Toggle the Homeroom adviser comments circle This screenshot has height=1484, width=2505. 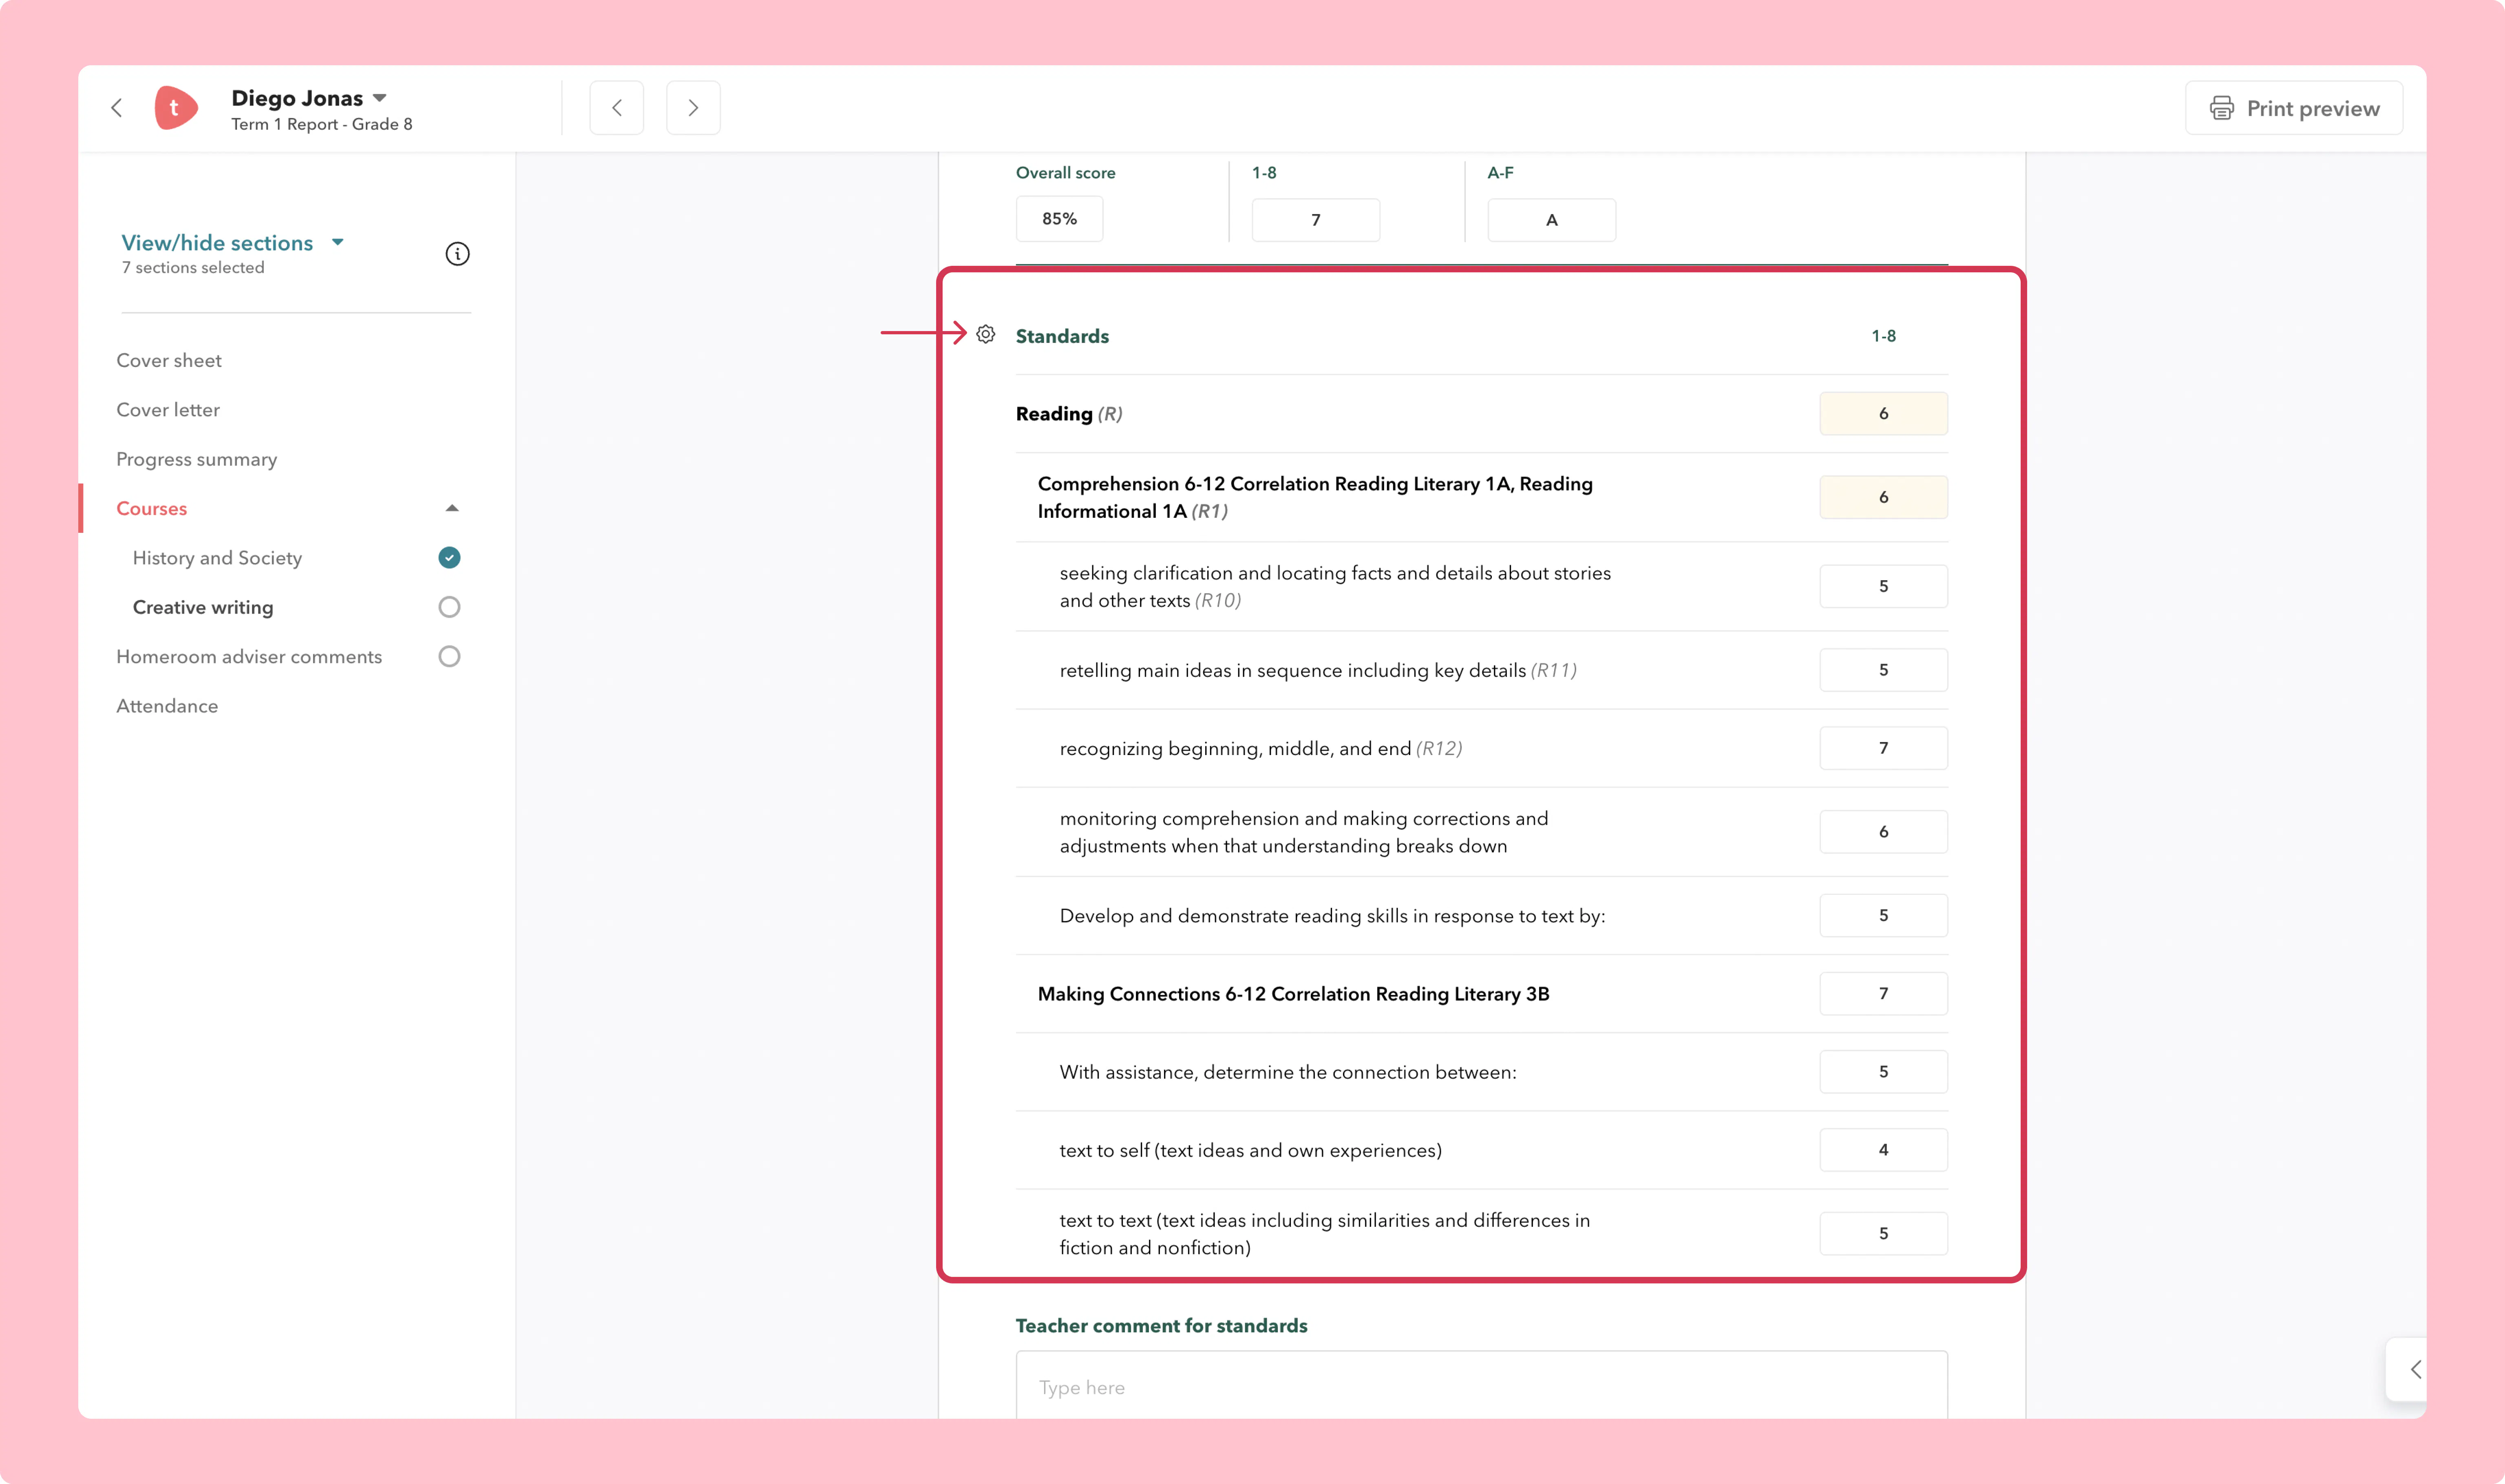449,656
